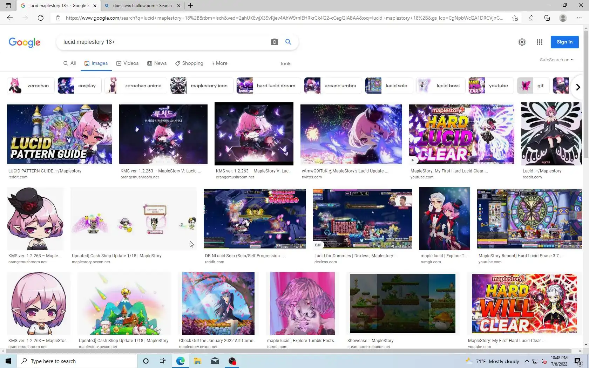
Task: Select the zerochan anime suggestion chip
Action: (136, 86)
